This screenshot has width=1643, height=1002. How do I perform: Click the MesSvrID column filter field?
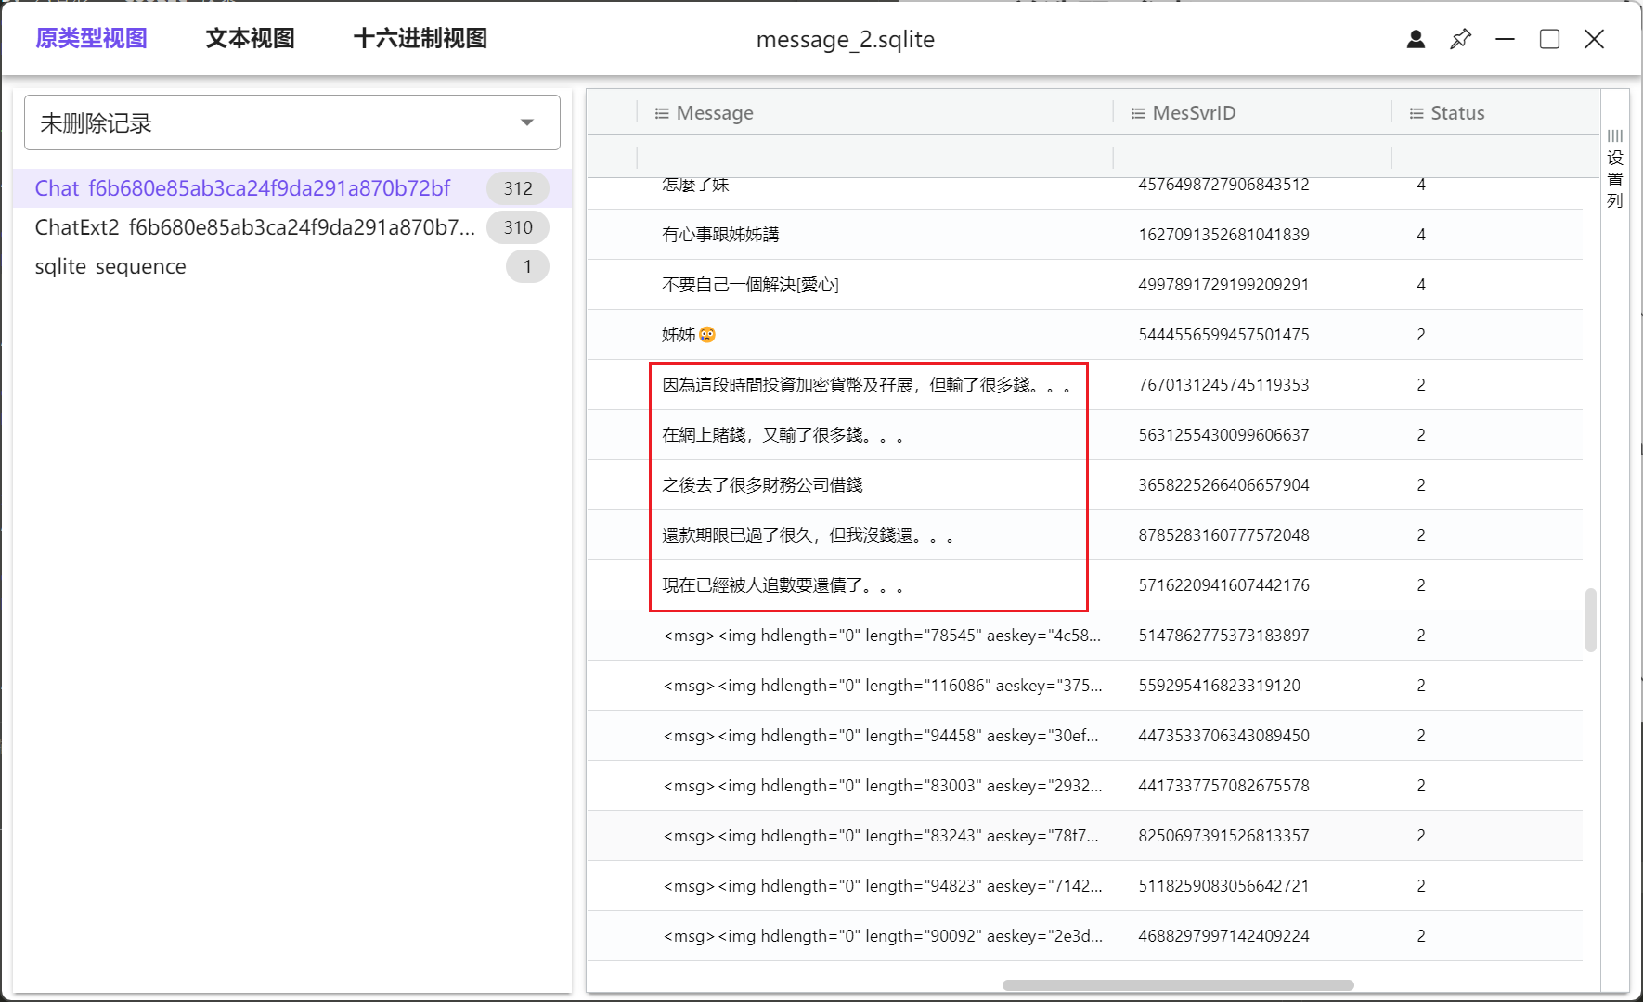point(1251,156)
